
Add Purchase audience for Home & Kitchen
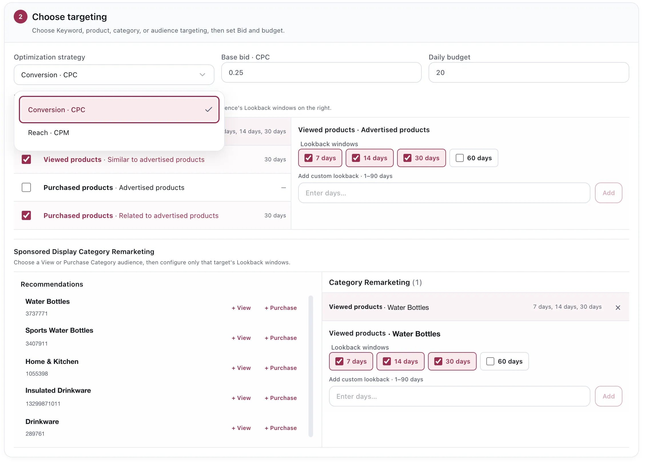(x=281, y=368)
